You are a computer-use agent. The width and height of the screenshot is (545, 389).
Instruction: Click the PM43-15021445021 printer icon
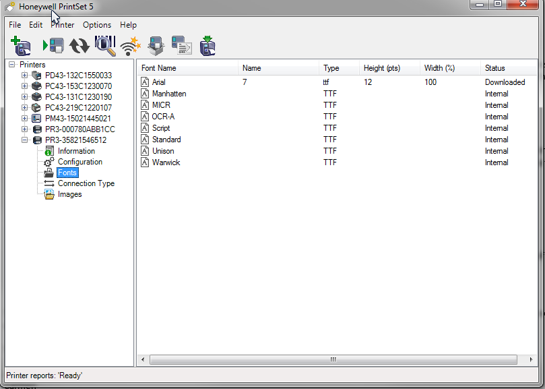tap(36, 118)
